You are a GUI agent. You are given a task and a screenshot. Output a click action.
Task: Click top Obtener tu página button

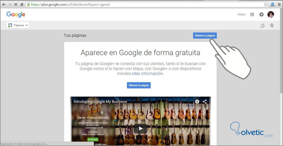point(205,36)
